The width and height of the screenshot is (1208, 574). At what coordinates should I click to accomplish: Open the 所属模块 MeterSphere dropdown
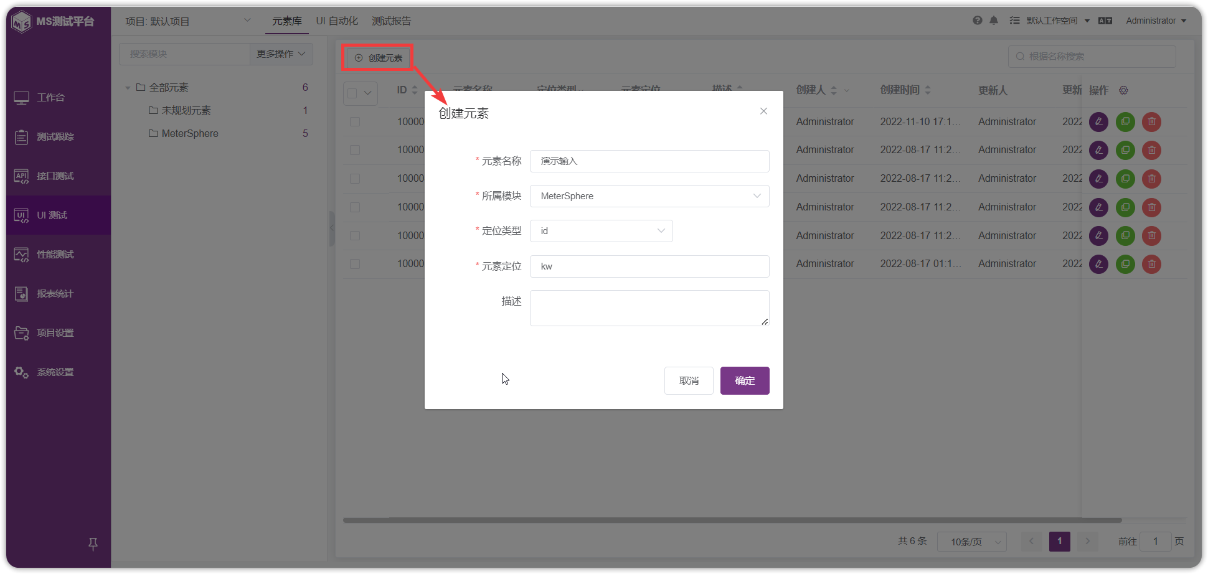(649, 196)
